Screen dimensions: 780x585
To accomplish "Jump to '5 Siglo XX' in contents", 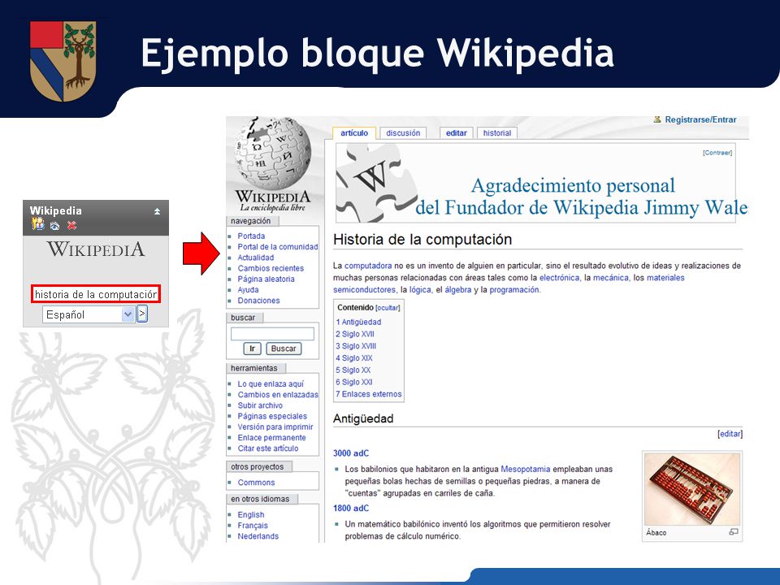I will tap(353, 370).
